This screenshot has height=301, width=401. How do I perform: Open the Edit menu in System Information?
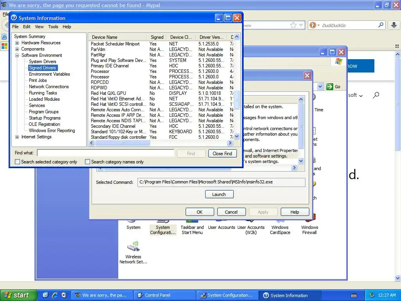[x=27, y=27]
